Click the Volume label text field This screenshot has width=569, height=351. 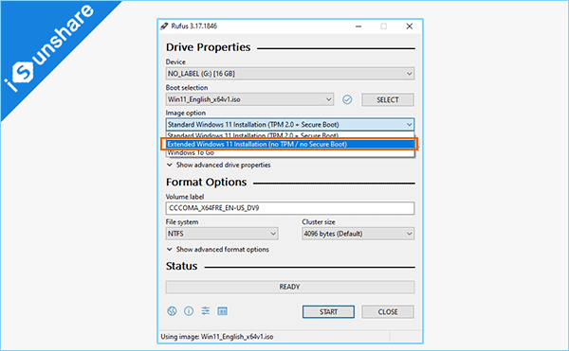pos(290,208)
